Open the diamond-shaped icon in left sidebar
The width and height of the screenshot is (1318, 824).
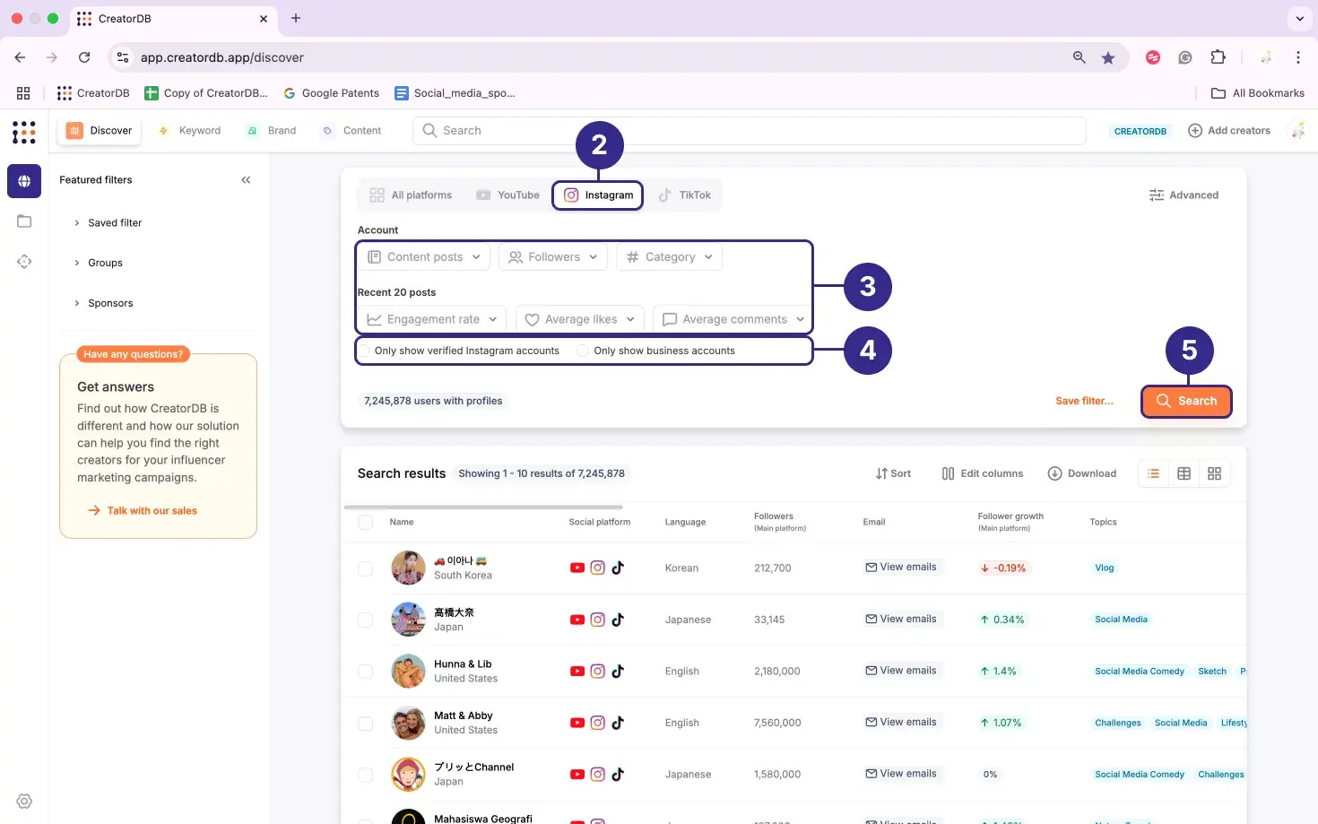24,262
